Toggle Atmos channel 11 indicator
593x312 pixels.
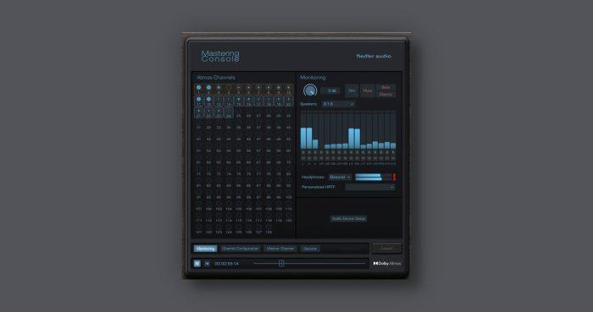(x=198, y=99)
